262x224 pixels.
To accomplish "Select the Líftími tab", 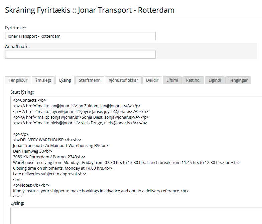I will click(x=172, y=80).
